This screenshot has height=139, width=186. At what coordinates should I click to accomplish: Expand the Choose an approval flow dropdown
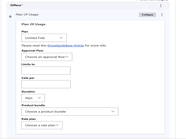click(47, 57)
